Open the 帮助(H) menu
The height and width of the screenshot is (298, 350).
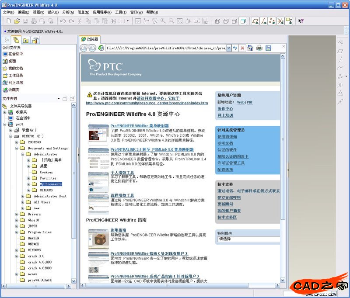pyautogui.click(x=152, y=12)
